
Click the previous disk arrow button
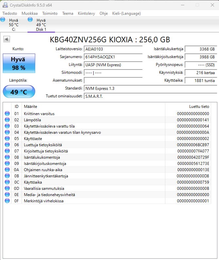click(x=7, y=39)
